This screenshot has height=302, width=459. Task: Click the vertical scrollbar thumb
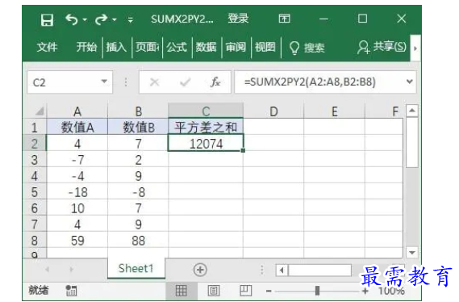tap(412, 143)
